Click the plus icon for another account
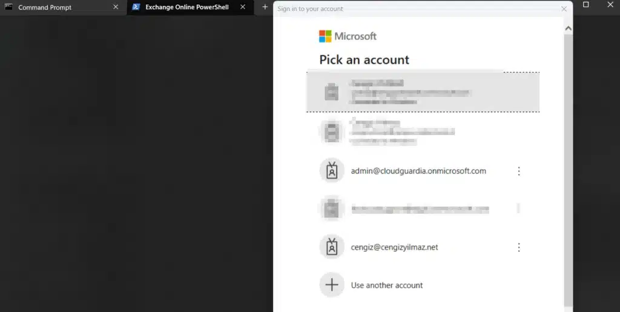The image size is (620, 312). (332, 285)
